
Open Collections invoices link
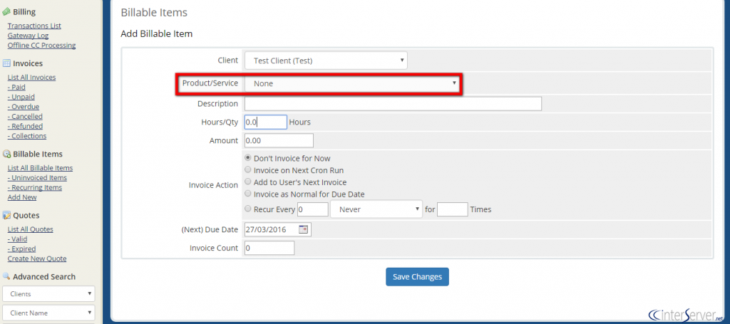coord(27,136)
